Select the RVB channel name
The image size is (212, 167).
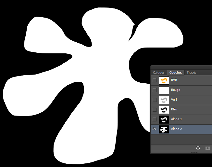174,80
